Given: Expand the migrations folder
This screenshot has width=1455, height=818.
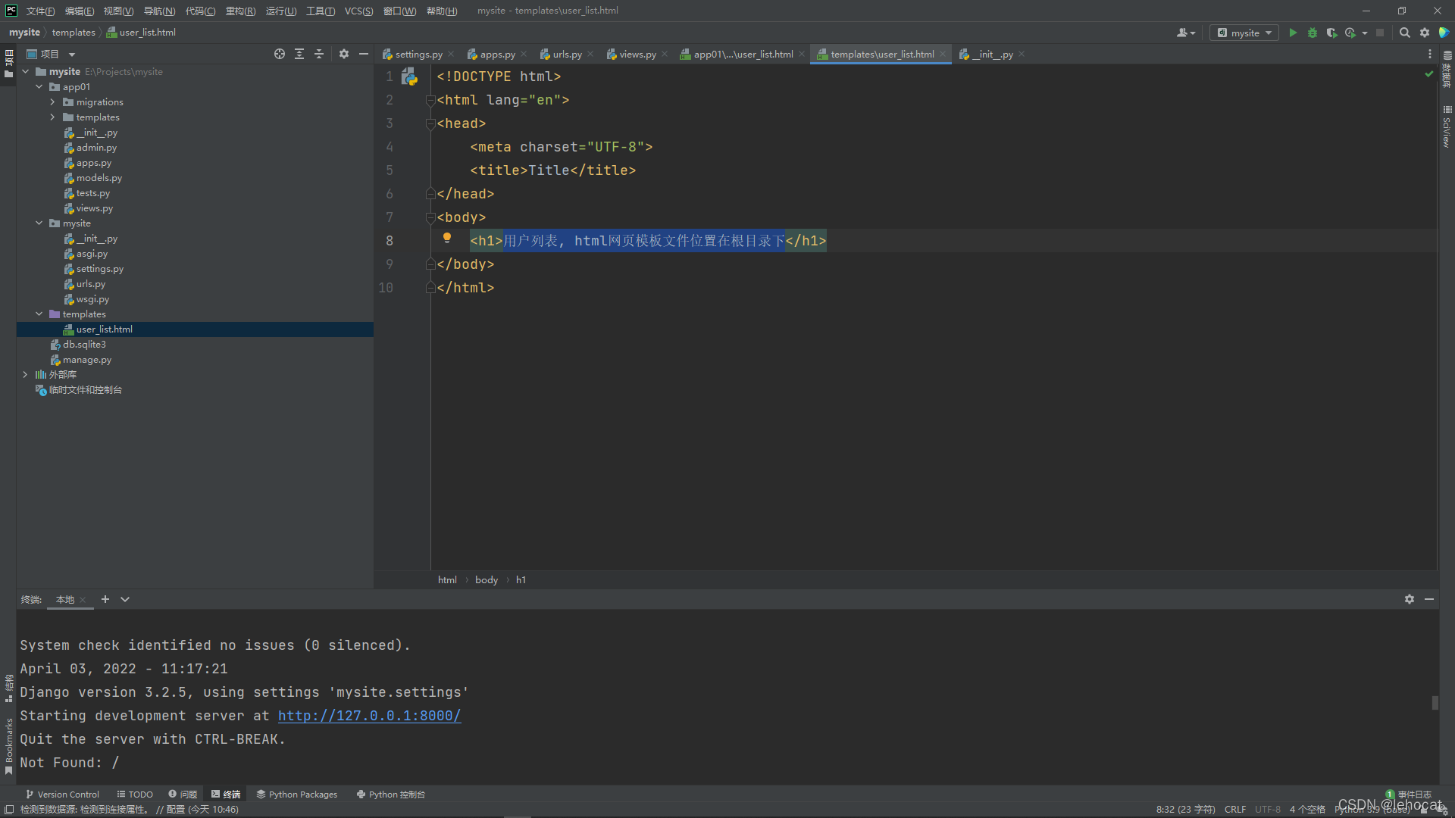Looking at the screenshot, I should click(52, 102).
